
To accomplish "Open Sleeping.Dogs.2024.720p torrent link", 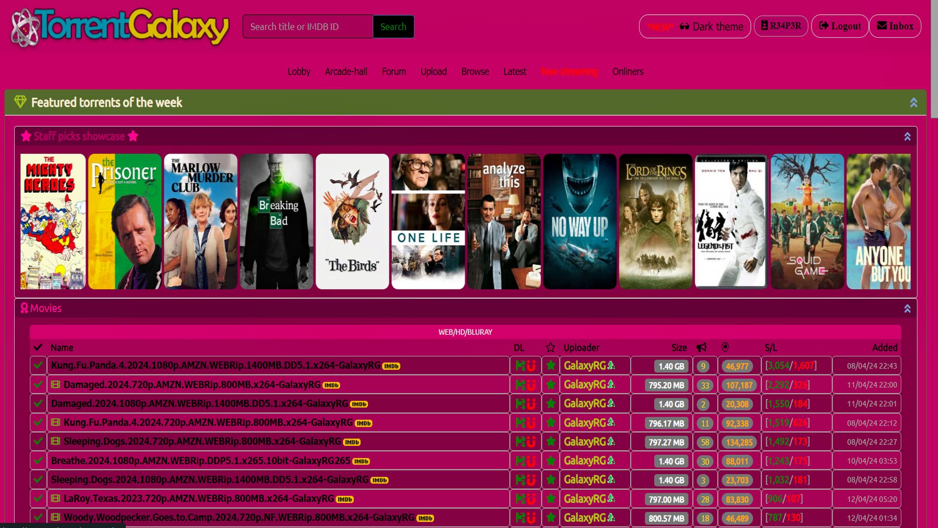I will tap(202, 441).
